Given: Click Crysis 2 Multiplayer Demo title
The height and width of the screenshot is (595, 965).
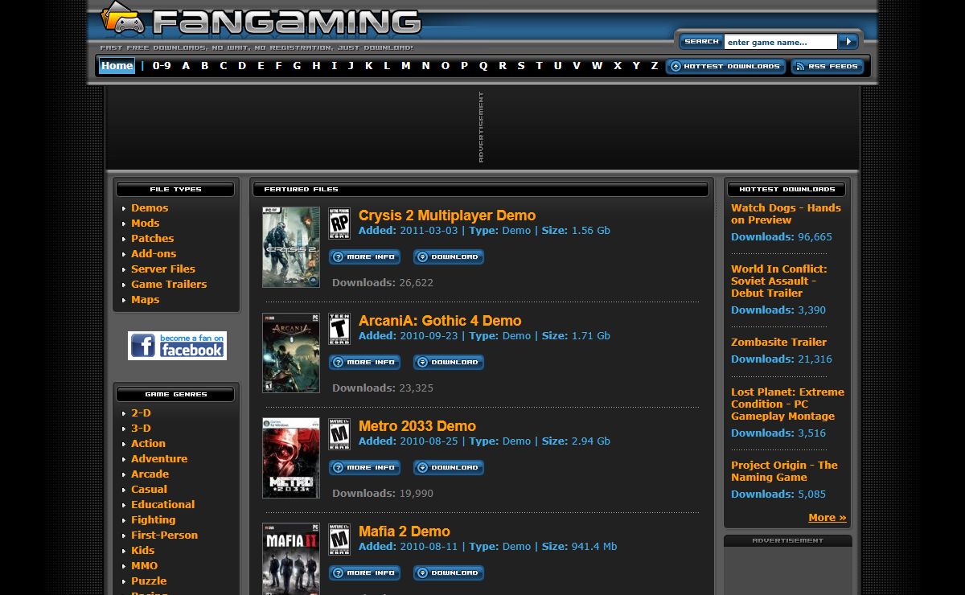Looking at the screenshot, I should point(447,215).
